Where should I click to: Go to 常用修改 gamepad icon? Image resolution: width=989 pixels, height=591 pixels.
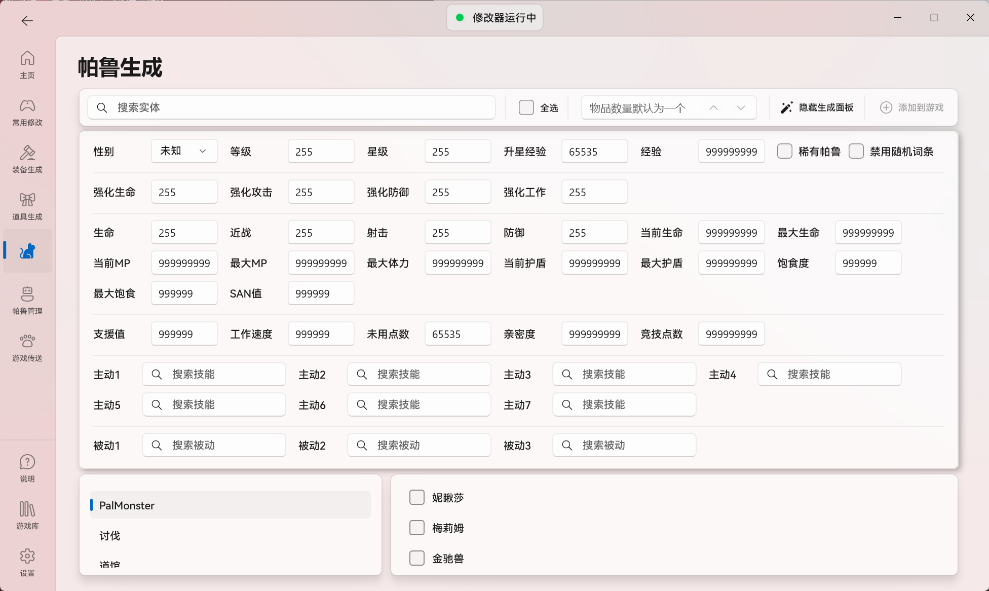click(x=27, y=112)
